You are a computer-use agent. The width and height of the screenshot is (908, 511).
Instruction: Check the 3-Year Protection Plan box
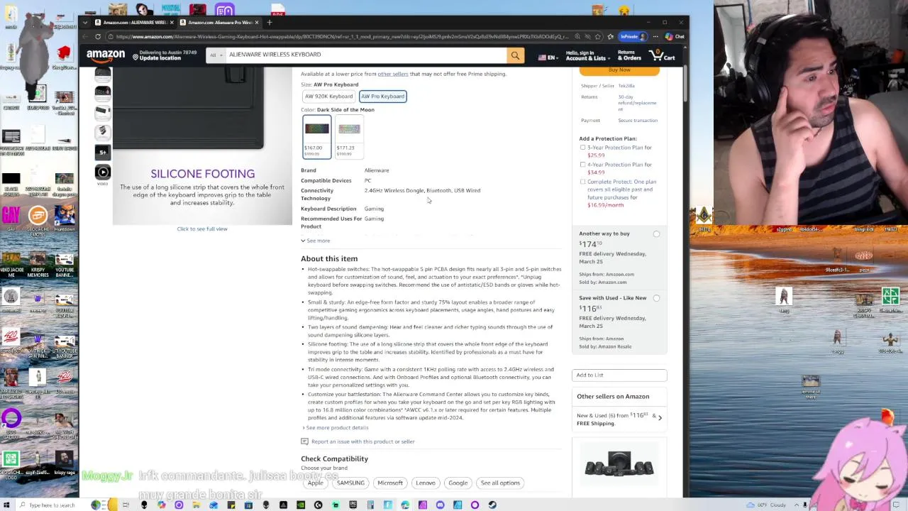(583, 148)
